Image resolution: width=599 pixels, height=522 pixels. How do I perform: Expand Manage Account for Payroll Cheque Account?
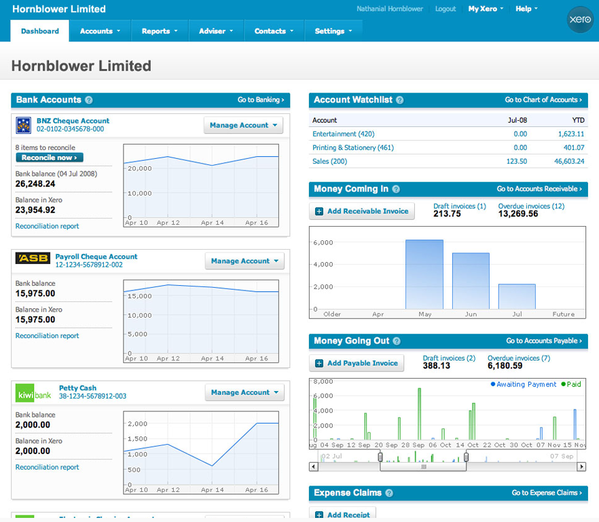244,261
